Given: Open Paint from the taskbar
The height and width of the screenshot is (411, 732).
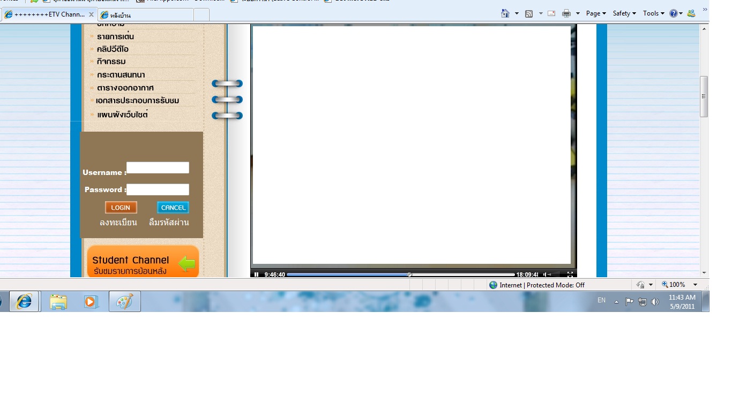Looking at the screenshot, I should (124, 302).
